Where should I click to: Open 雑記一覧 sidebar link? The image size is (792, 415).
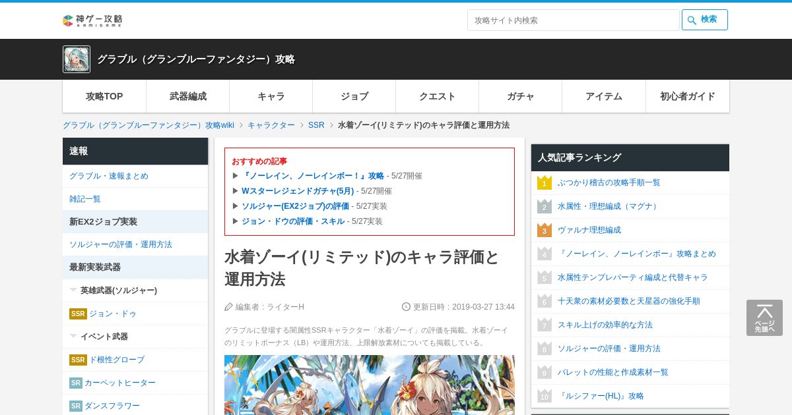pos(85,199)
